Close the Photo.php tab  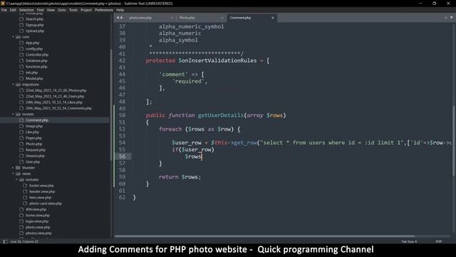click(222, 18)
